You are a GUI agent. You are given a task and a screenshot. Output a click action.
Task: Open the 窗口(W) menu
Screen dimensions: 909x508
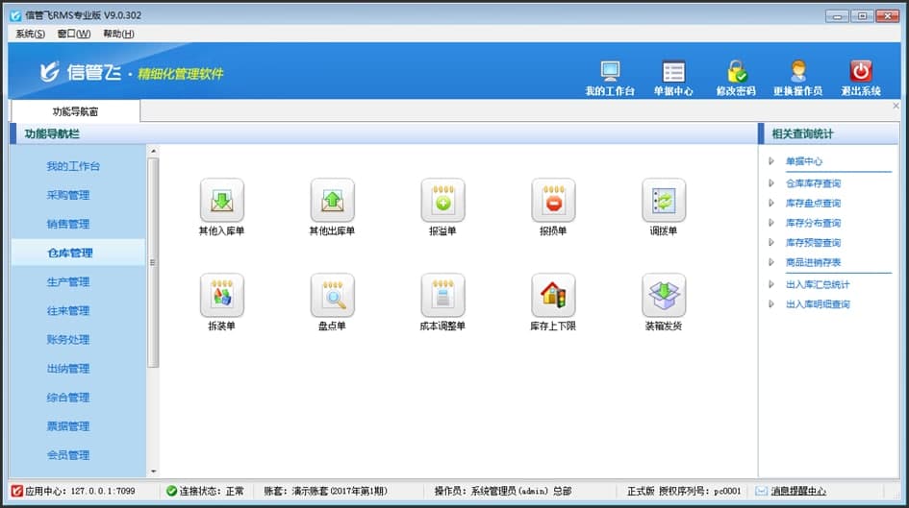(x=74, y=34)
